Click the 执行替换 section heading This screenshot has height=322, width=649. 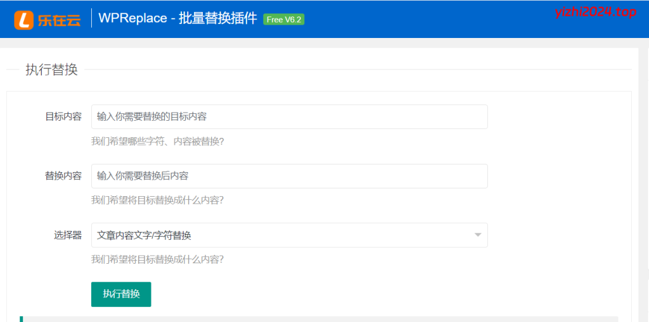(51, 70)
